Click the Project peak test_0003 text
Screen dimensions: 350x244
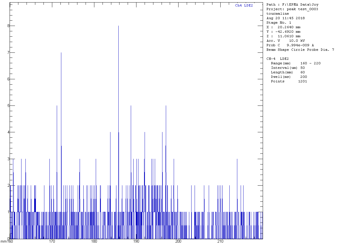[292, 9]
